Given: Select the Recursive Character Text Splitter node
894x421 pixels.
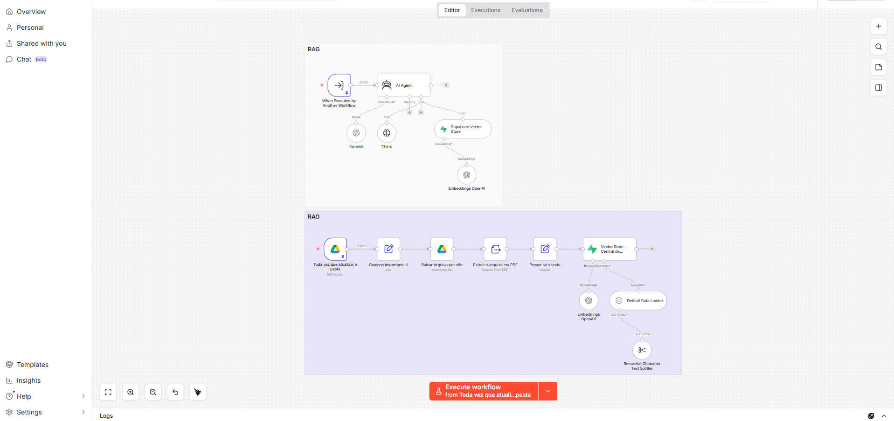Looking at the screenshot, I should click(642, 350).
